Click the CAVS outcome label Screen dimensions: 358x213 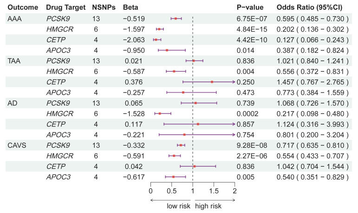(16, 145)
